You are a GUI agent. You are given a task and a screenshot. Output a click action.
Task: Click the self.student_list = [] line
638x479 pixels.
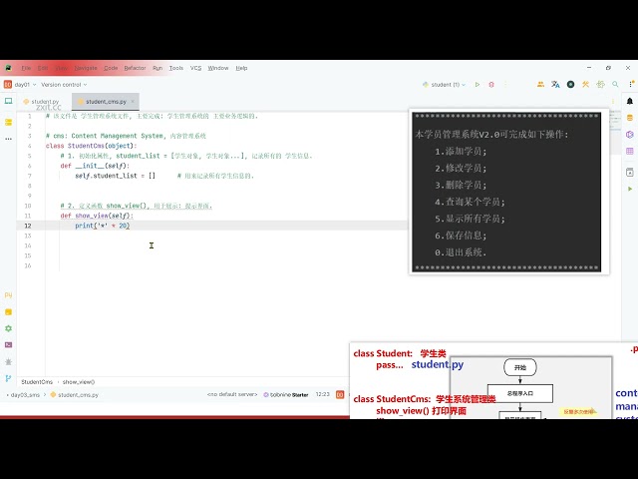[116, 176]
